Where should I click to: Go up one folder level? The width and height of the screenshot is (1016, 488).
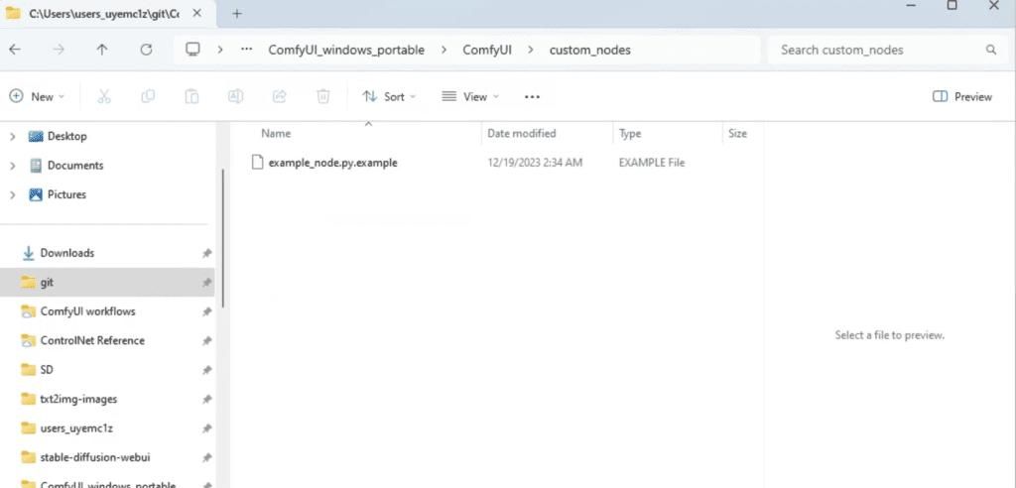pos(102,50)
